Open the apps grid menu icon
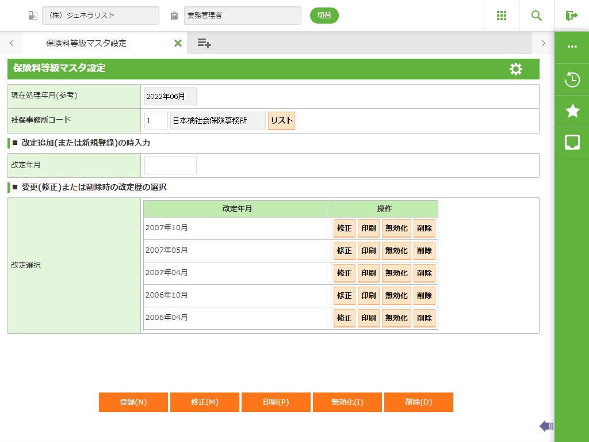Viewport: 589px width, 442px height. tap(501, 16)
